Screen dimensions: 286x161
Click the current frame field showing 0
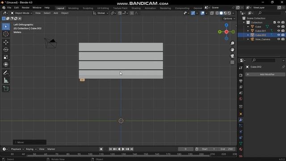[186, 149]
